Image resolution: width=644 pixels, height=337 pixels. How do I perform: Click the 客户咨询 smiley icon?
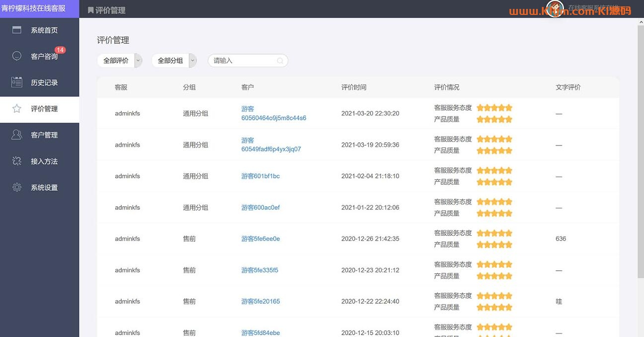tap(17, 56)
